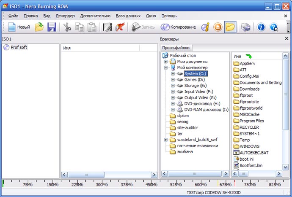Select the boot.ini file

(243, 159)
